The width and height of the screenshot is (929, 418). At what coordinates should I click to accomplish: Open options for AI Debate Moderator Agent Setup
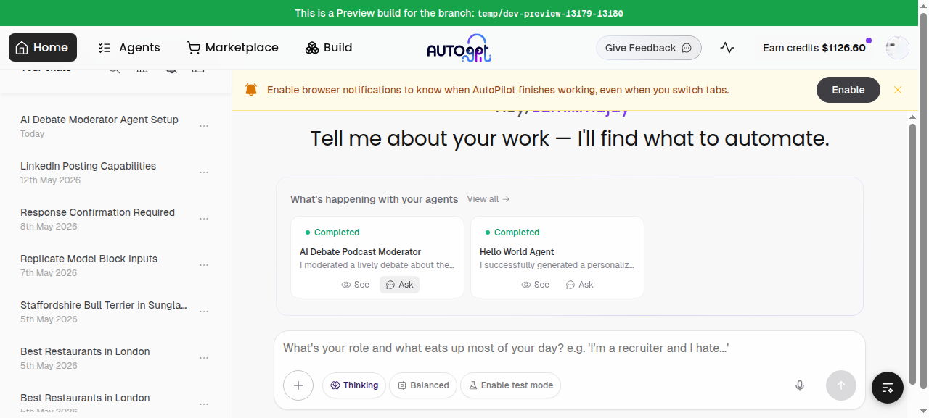pos(204,126)
